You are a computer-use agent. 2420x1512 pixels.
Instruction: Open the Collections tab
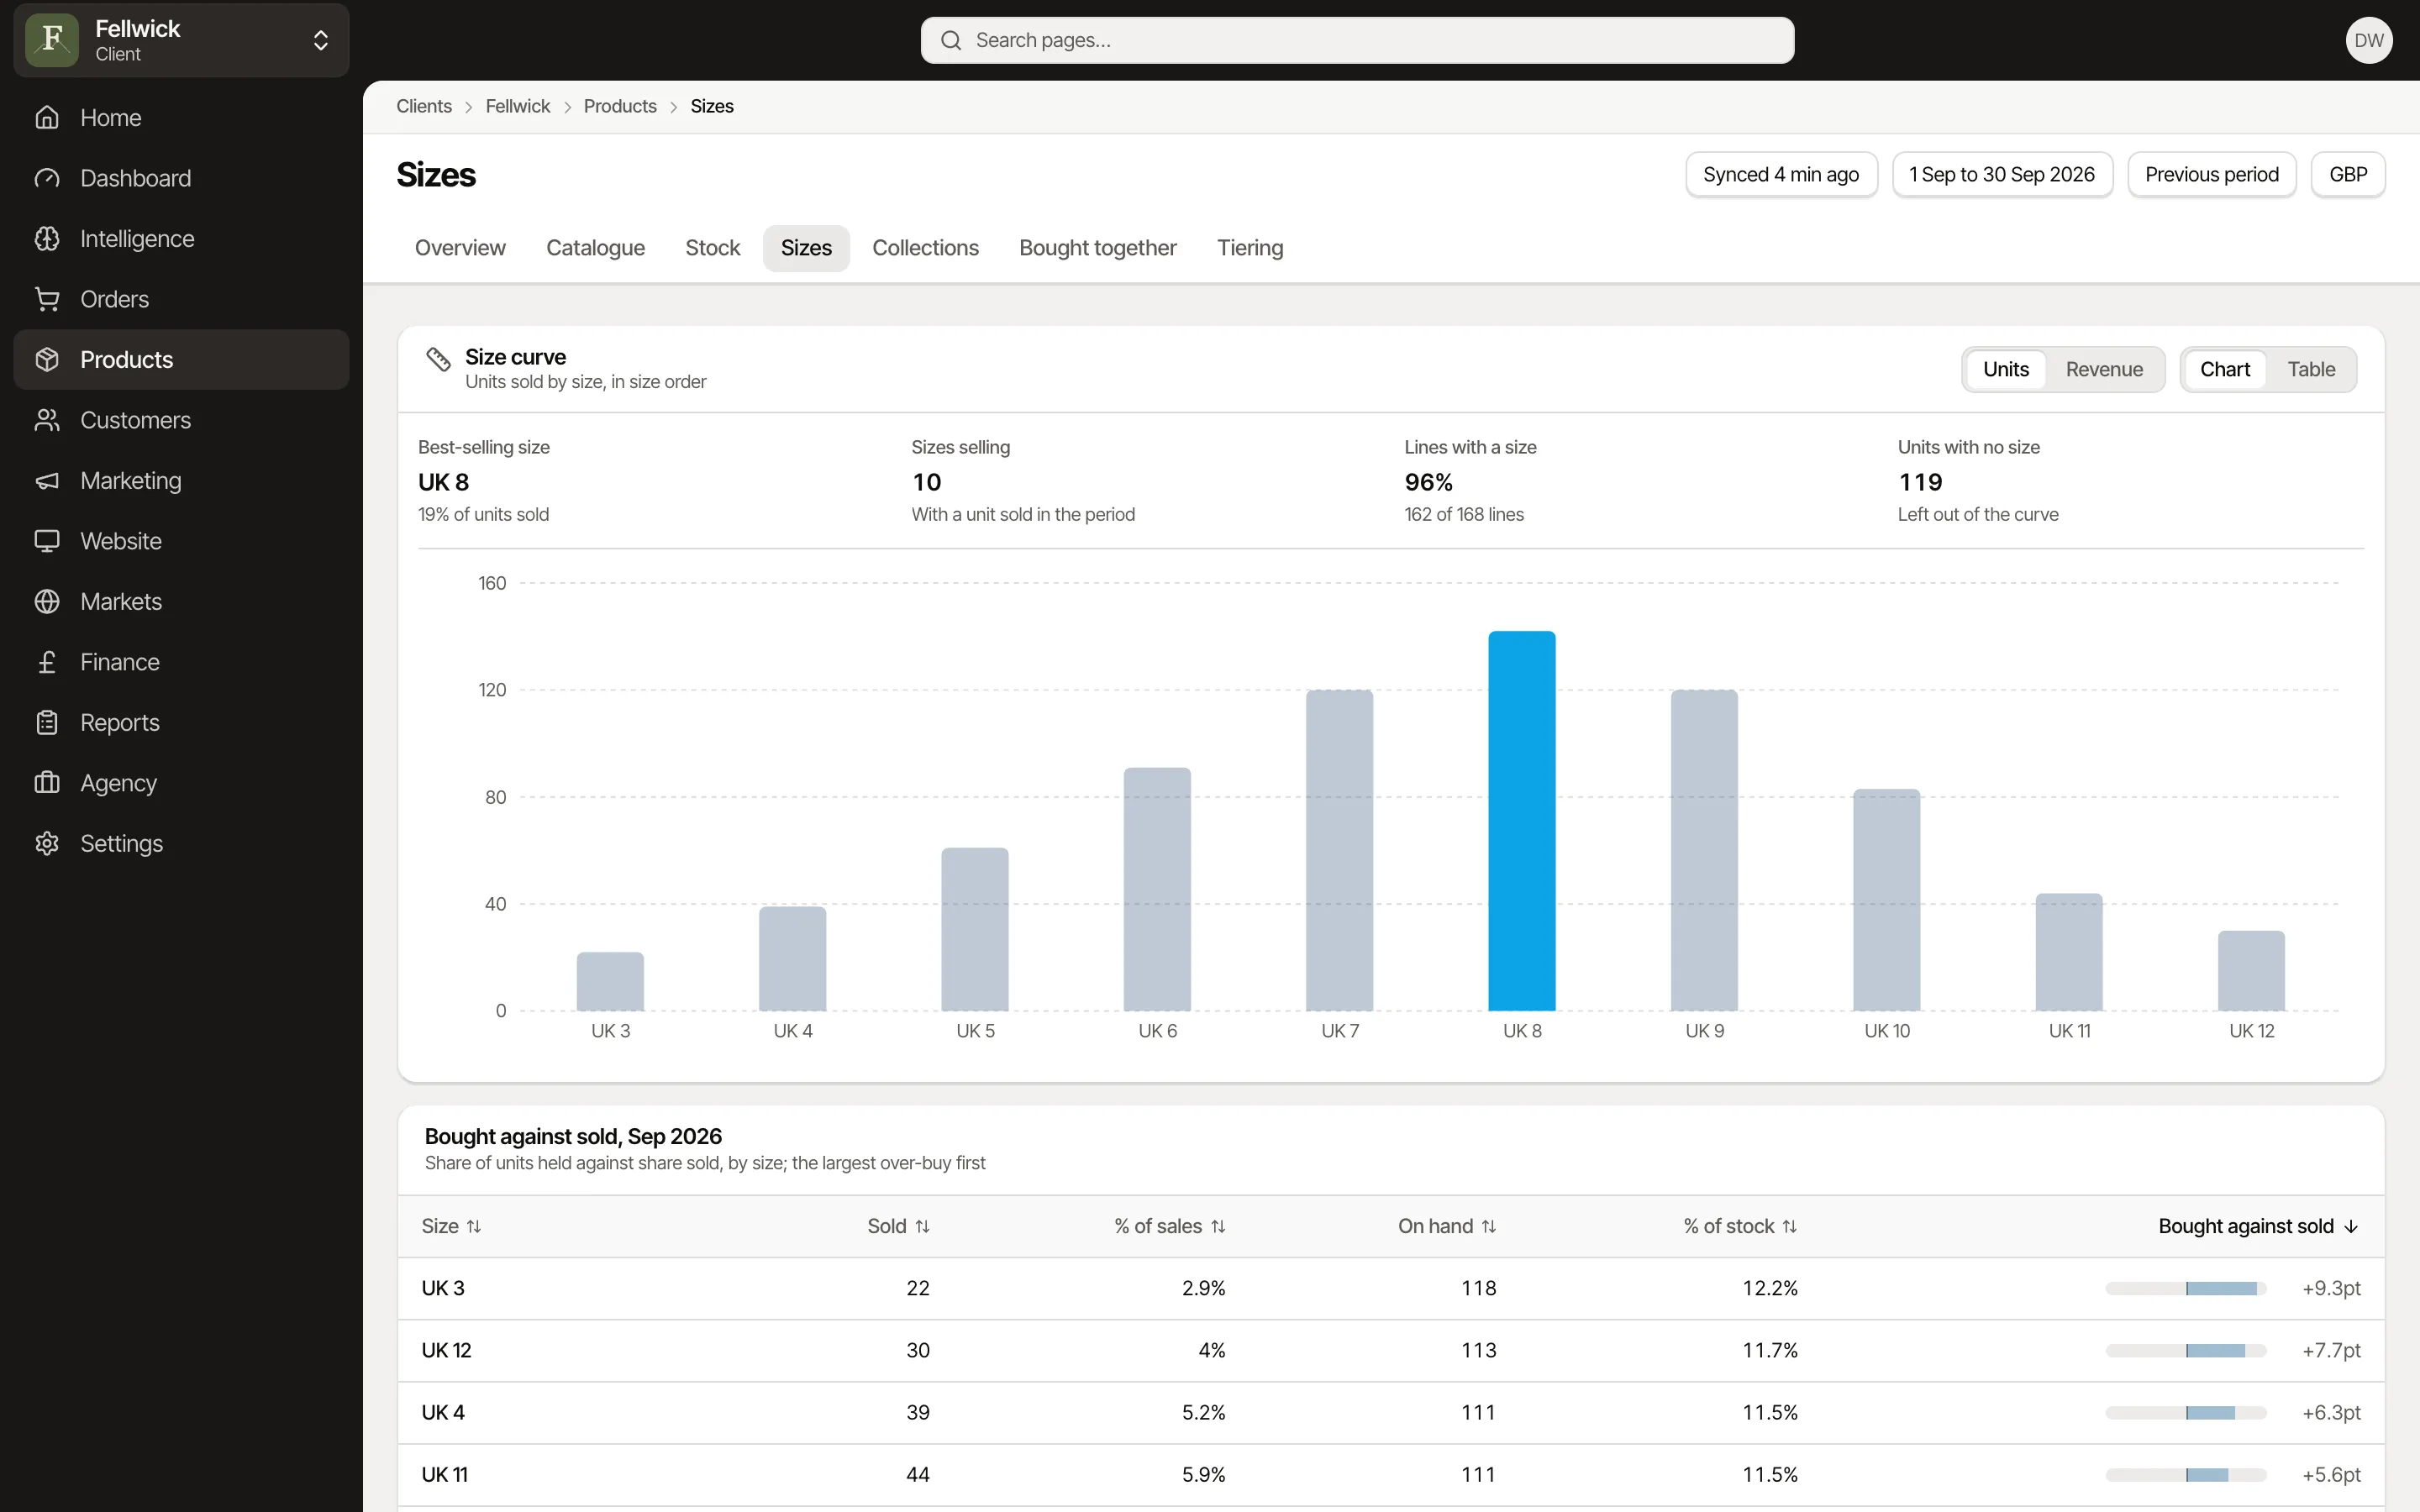(x=925, y=248)
